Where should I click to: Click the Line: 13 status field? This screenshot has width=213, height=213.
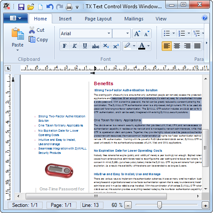coord(92,205)
